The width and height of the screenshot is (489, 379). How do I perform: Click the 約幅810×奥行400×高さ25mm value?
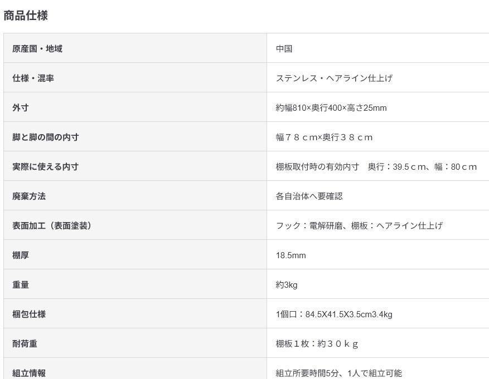331,107
